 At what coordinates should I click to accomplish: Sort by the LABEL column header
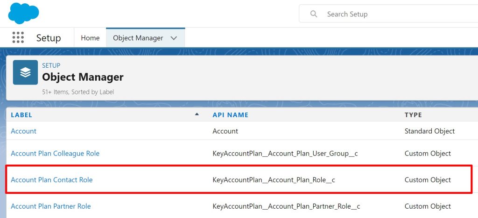tap(21, 115)
